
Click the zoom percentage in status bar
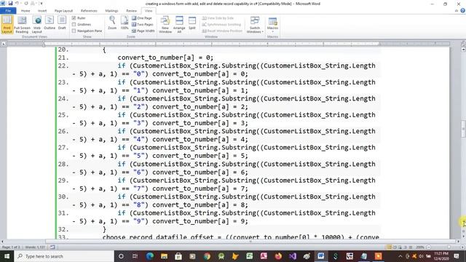(x=420, y=247)
